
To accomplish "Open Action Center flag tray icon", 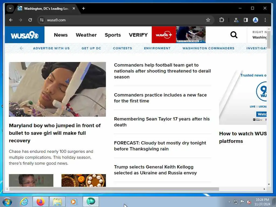I will coord(242,202).
